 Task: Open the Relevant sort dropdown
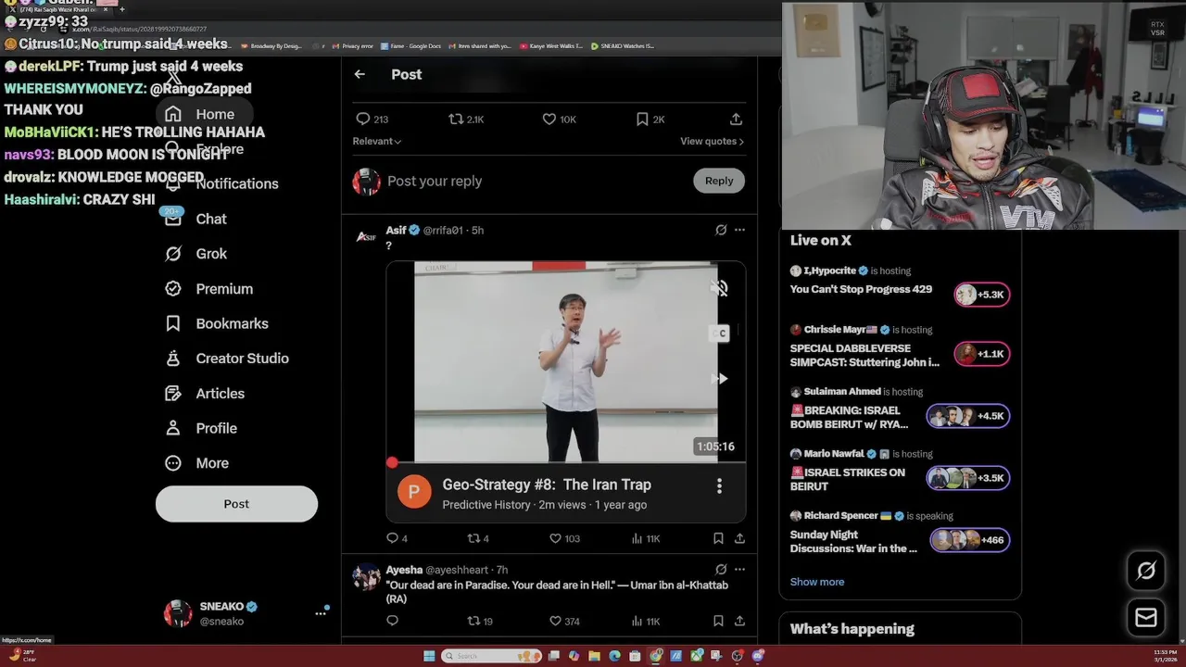(x=377, y=141)
